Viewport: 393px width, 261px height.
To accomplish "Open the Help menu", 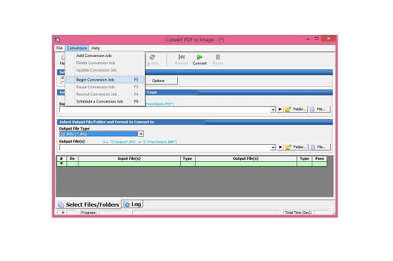I will [96, 48].
